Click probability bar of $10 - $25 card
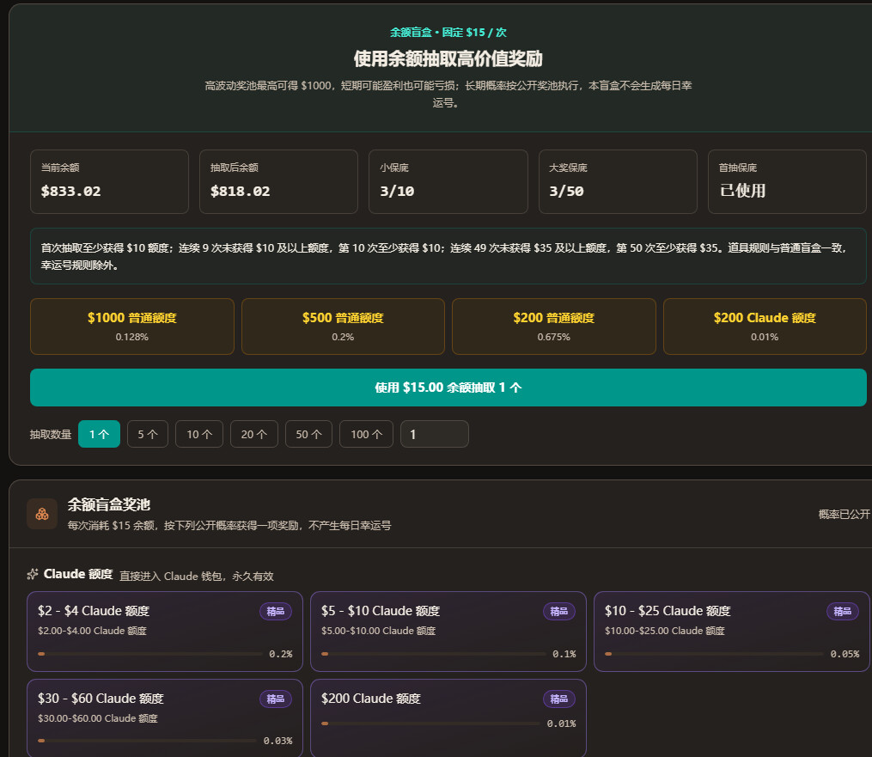Image resolution: width=872 pixels, height=757 pixels. [x=715, y=654]
